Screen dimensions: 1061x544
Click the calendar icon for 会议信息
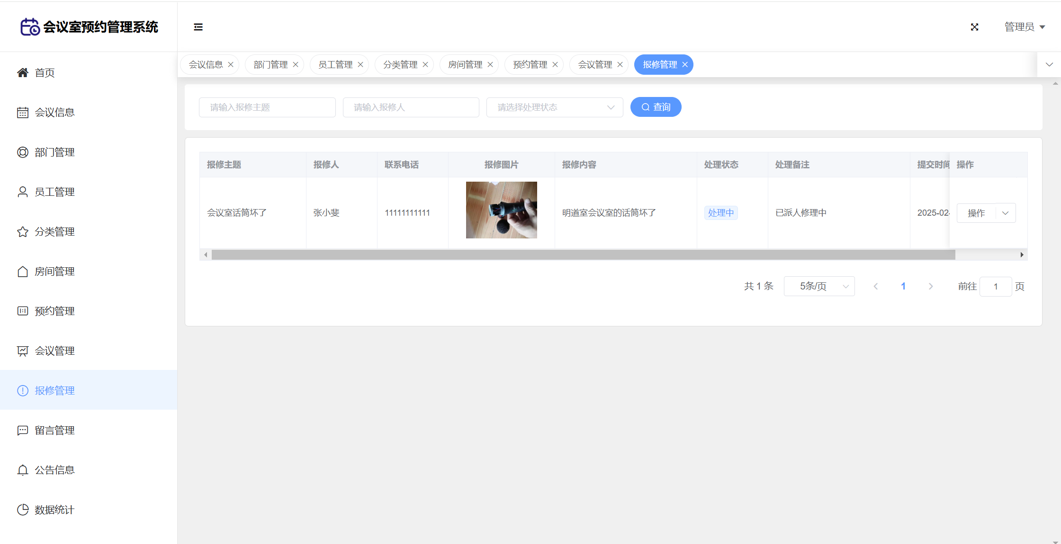23,113
